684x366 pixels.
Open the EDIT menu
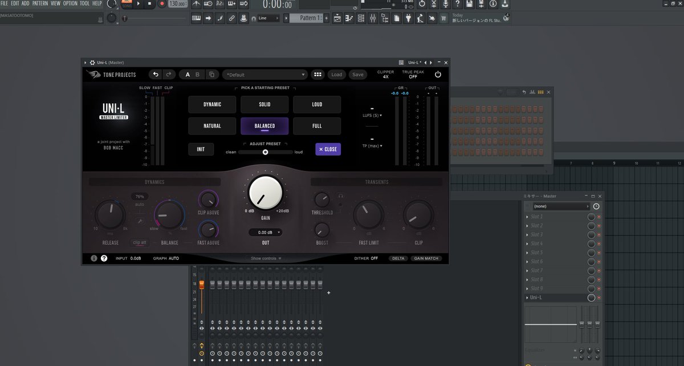point(15,3)
